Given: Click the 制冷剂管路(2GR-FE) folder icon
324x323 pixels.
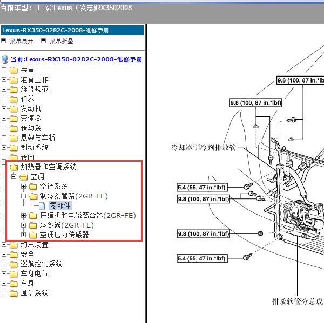Looking at the screenshot, I should [33, 196].
